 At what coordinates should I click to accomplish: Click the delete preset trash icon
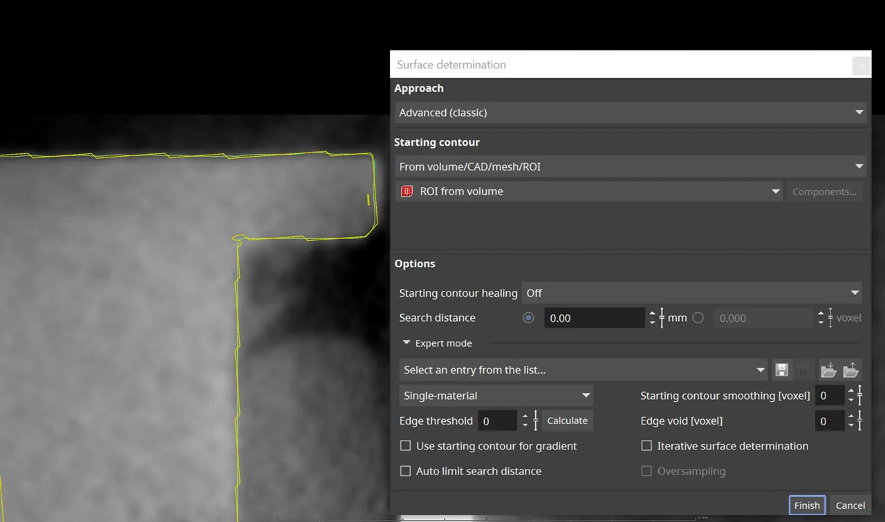pos(803,370)
